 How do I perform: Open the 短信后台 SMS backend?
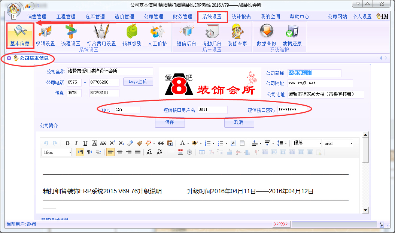point(186,35)
